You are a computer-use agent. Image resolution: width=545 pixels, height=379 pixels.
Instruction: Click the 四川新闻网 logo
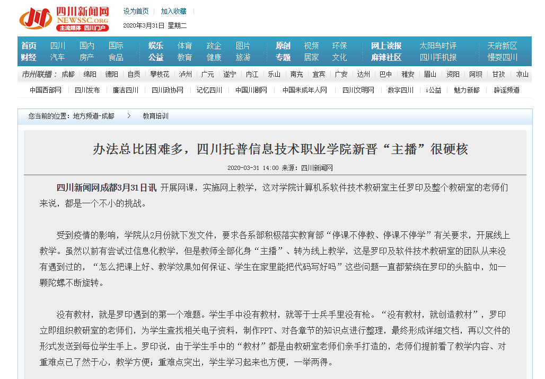pyautogui.click(x=64, y=19)
